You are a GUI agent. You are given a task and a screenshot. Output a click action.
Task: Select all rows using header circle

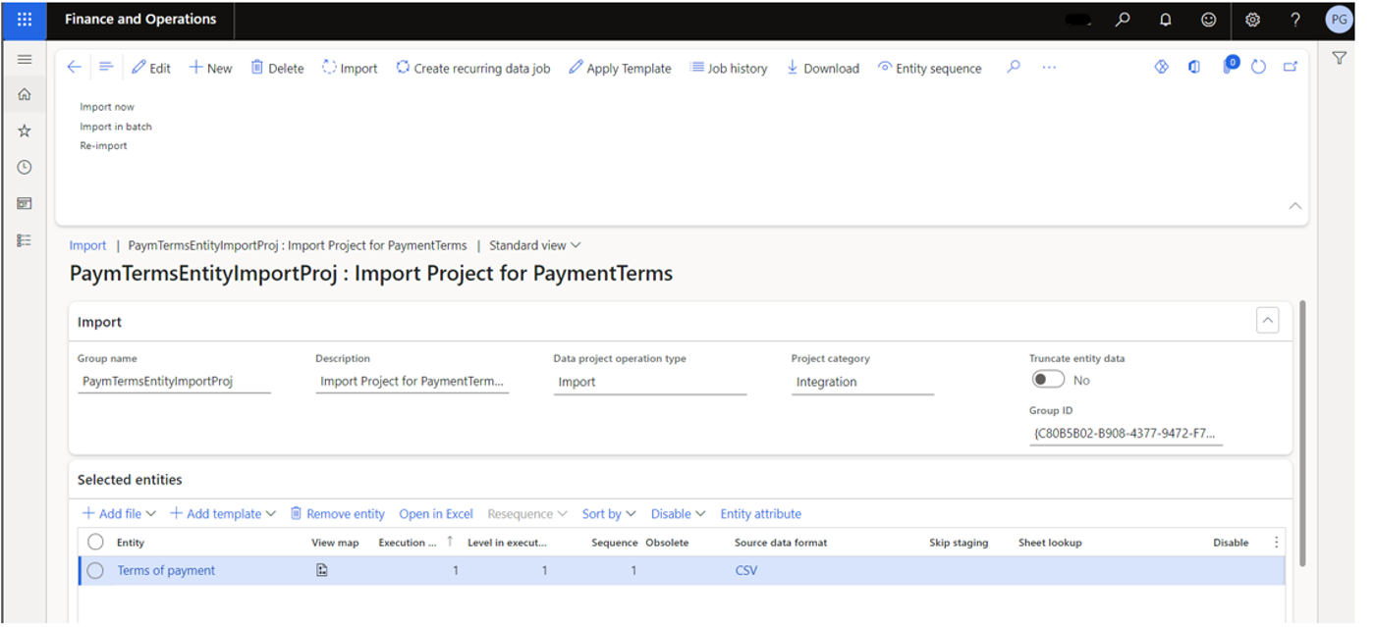tap(95, 542)
